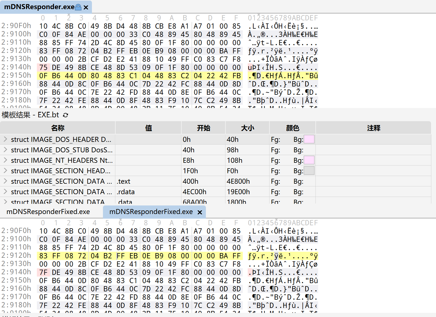The width and height of the screenshot is (436, 317).
Task: Click the 模板结果 - EXE.bt panel title
Action: click(30, 115)
